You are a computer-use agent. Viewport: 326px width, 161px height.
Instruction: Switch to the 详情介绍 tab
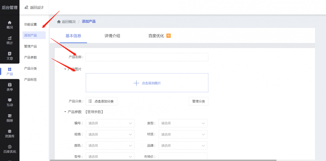(112, 36)
